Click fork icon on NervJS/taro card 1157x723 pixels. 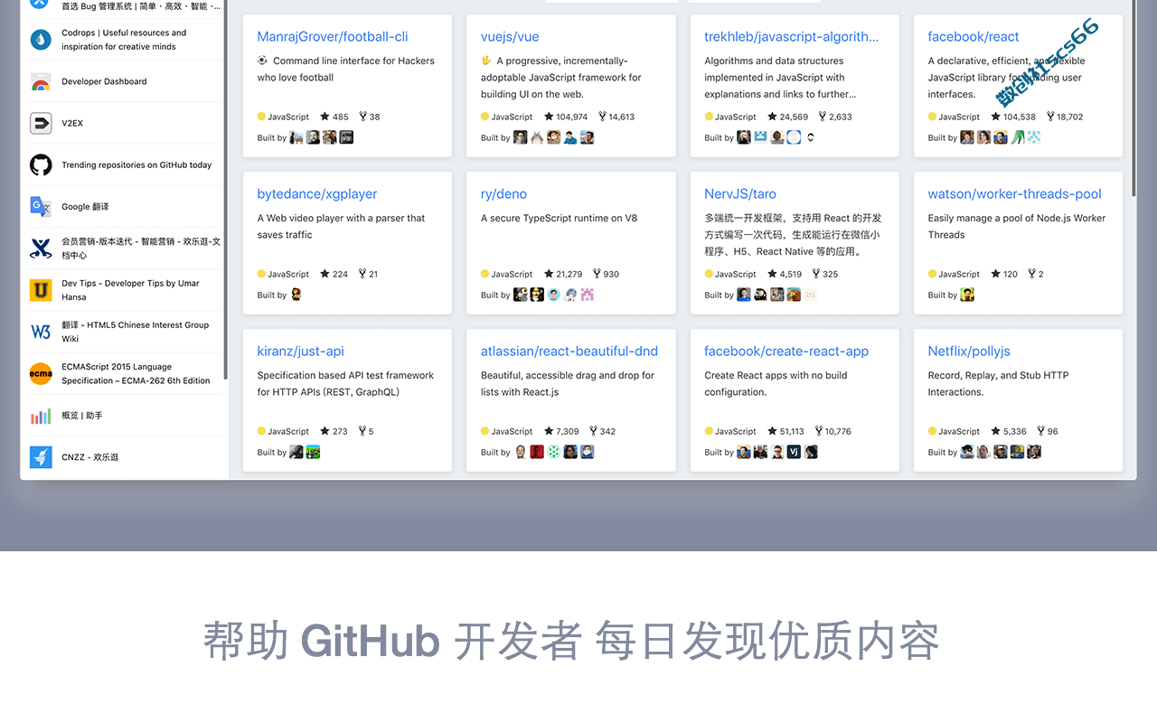tap(816, 274)
